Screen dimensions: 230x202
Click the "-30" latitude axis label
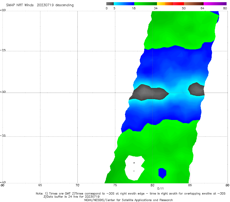point(3,92)
